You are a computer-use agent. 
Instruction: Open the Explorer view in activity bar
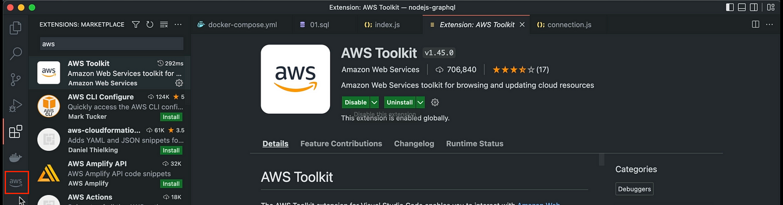pyautogui.click(x=16, y=27)
